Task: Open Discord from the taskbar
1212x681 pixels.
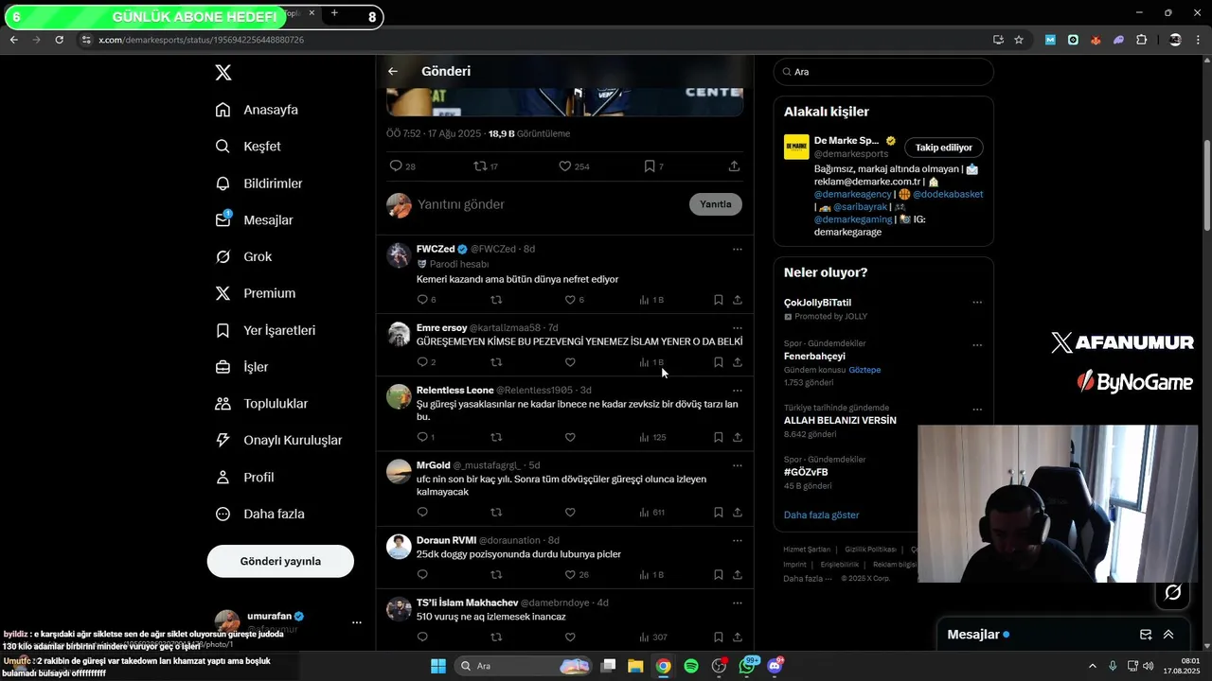Action: (x=775, y=666)
